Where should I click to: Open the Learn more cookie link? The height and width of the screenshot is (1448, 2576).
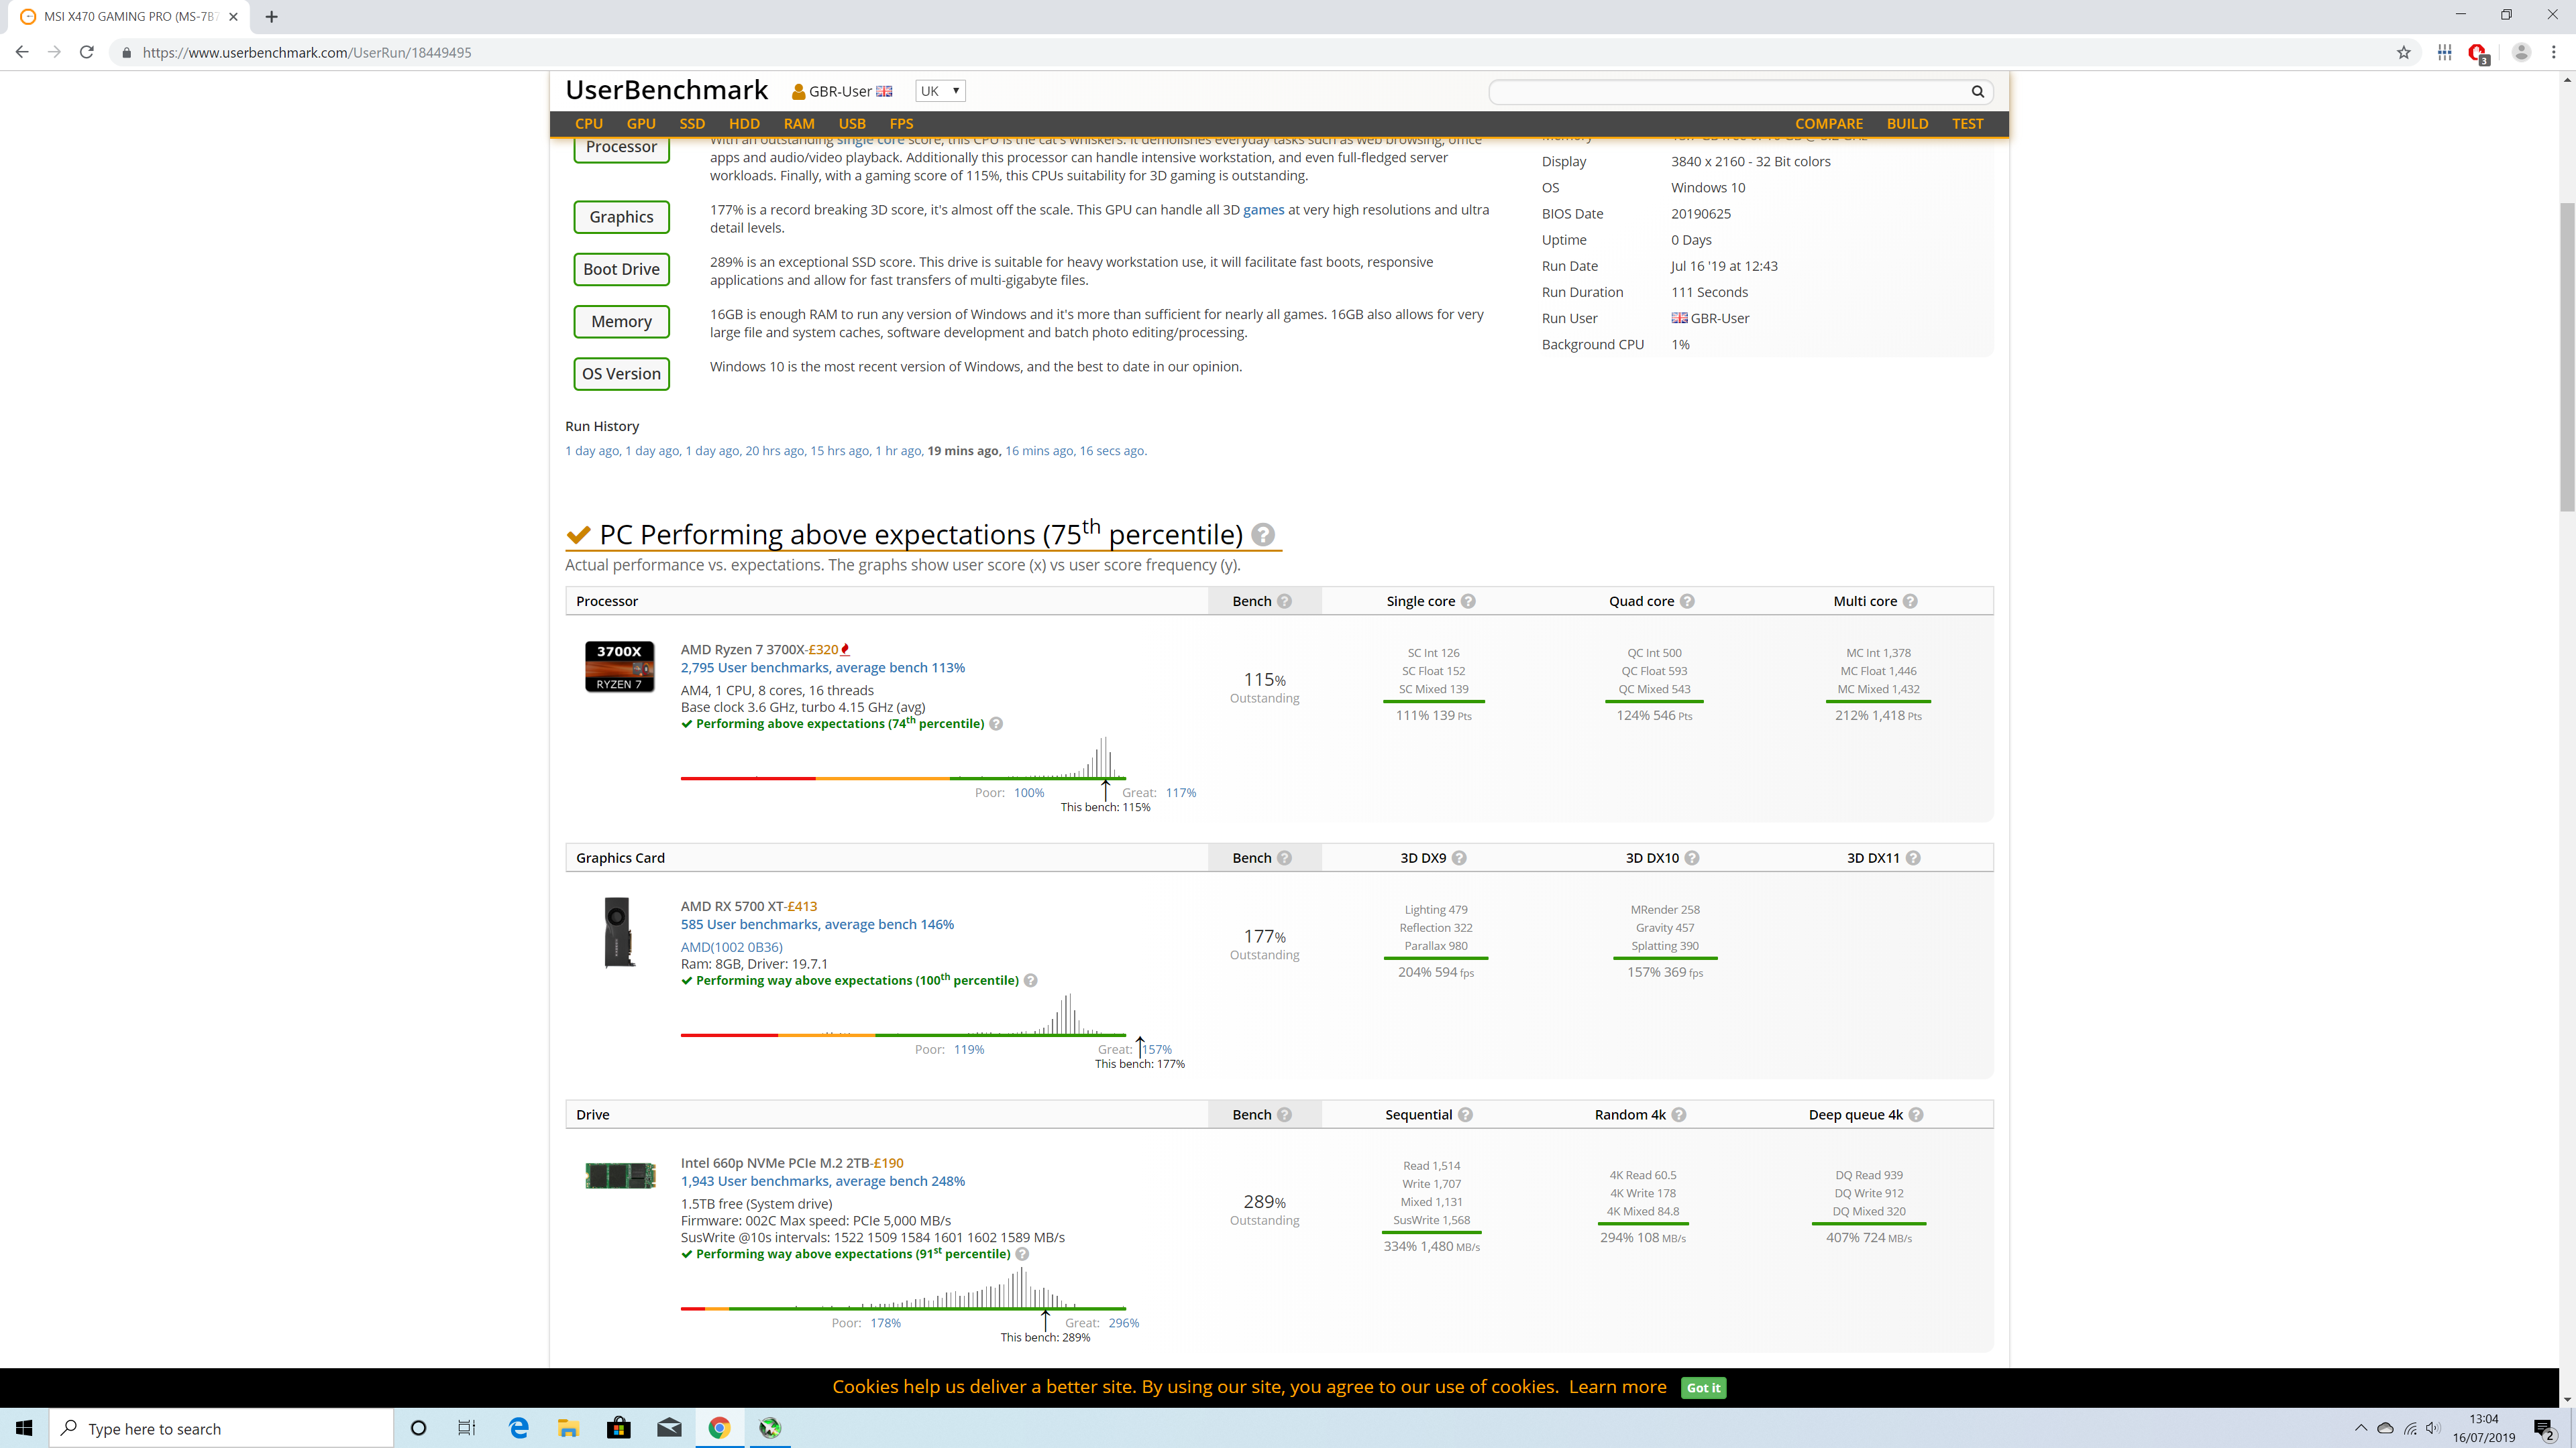[x=1617, y=1386]
